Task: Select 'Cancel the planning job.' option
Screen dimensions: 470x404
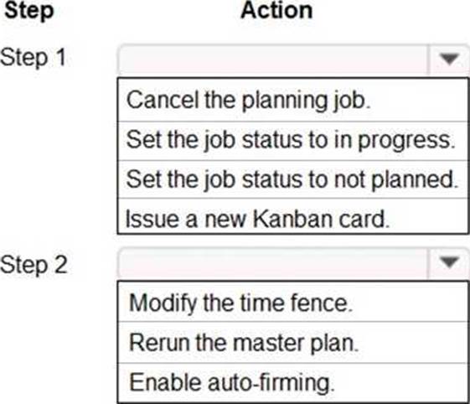Action: (293, 100)
